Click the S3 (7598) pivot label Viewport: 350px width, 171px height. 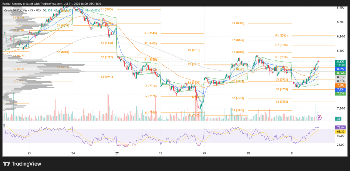click(x=282, y=102)
